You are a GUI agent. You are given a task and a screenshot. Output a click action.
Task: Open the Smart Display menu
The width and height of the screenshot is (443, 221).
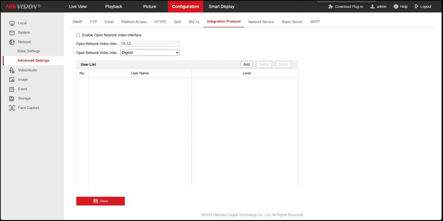click(221, 6)
